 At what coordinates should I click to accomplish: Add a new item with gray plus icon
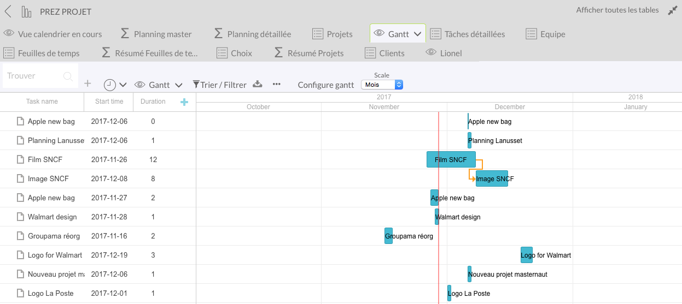88,84
